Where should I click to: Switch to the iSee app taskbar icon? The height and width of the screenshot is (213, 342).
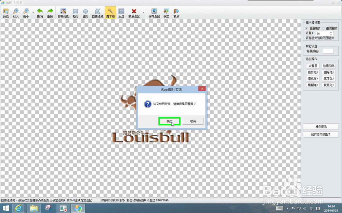(78, 208)
